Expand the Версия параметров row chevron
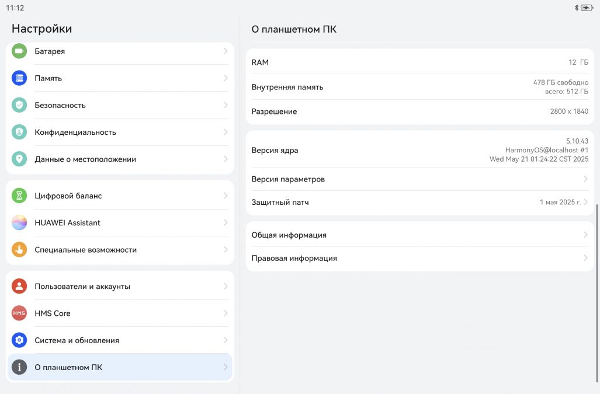The width and height of the screenshot is (600, 394). coord(585,179)
